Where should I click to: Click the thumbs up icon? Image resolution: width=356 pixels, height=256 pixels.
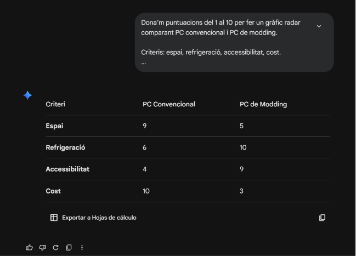pyautogui.click(x=29, y=247)
